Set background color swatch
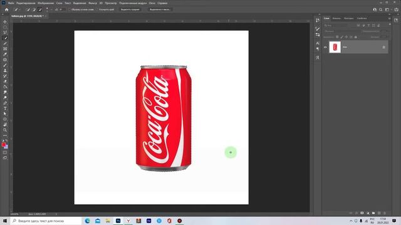Image resolution: width=401 pixels, height=225 pixels. click(x=6, y=147)
